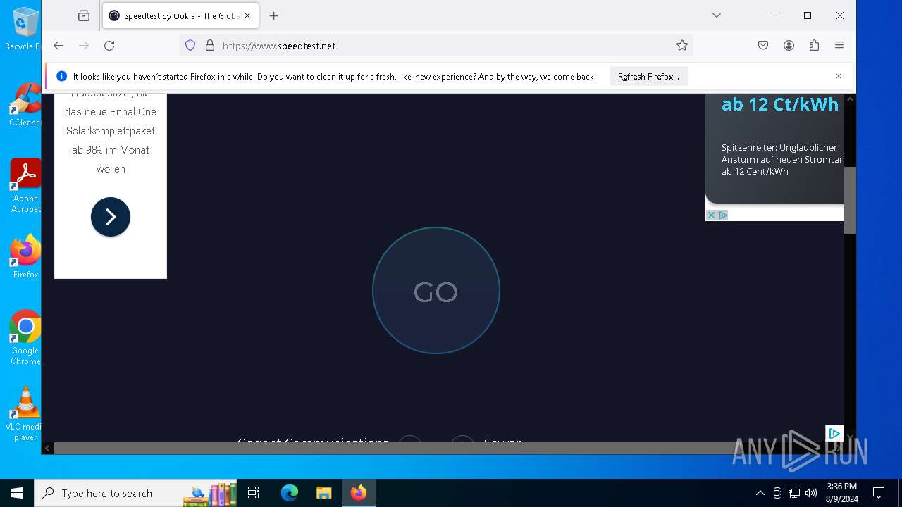902x507 pixels.
Task: Expand the list all tabs dropdown
Action: [x=717, y=15]
